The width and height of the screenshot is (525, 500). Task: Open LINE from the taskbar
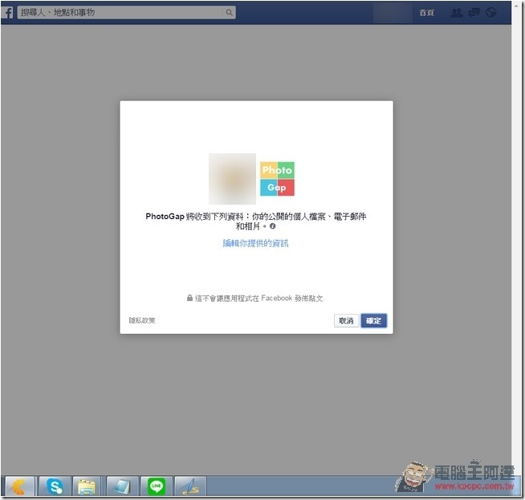pyautogui.click(x=157, y=486)
